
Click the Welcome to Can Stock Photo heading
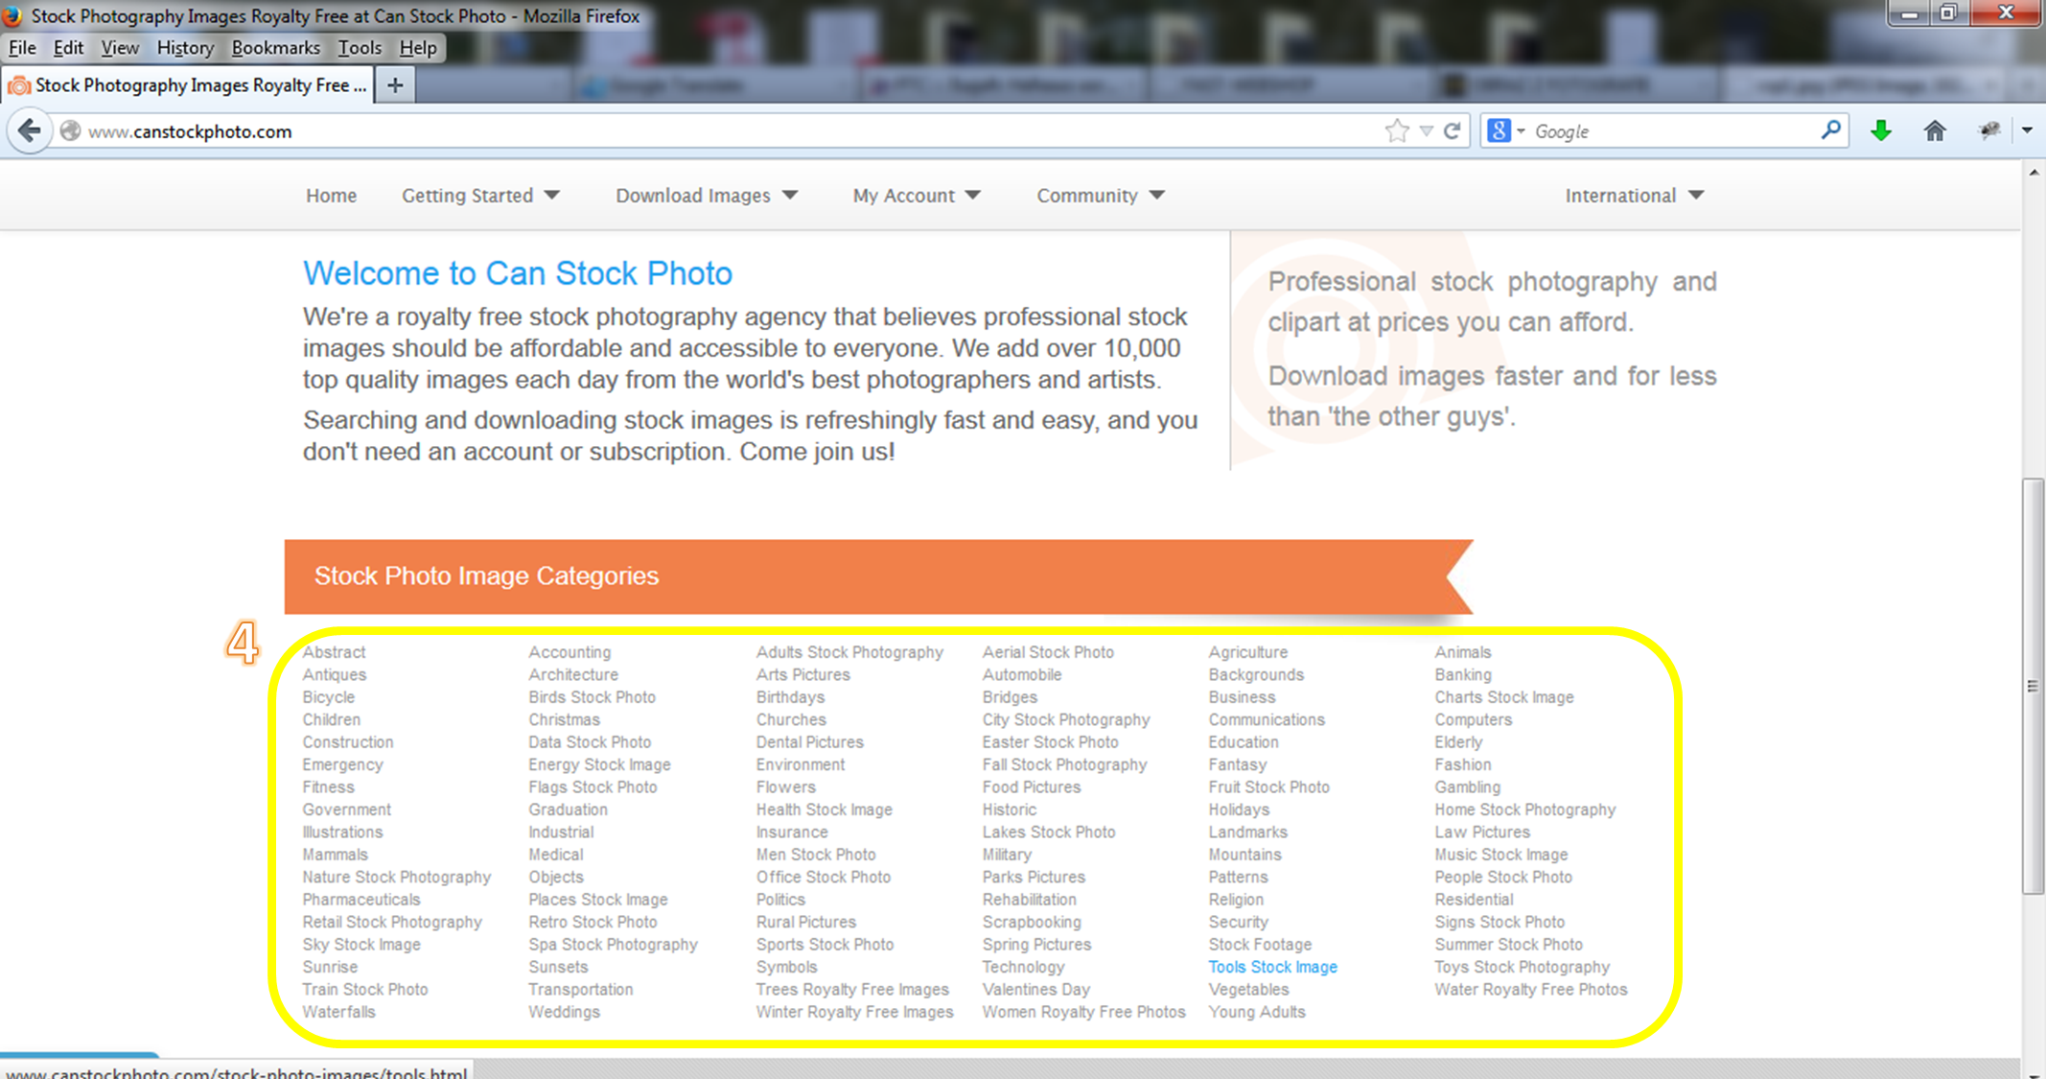[x=518, y=273]
